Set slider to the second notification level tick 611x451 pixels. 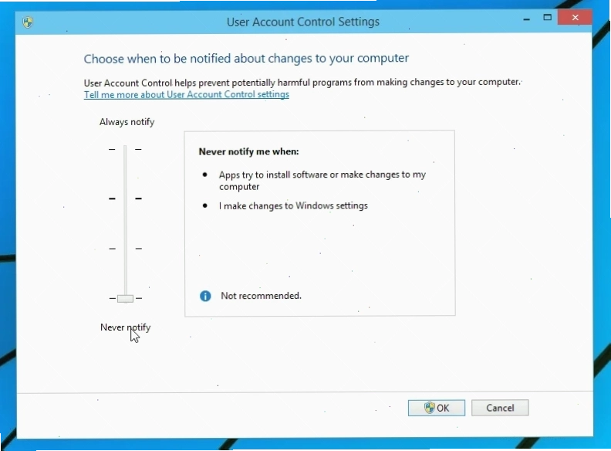[125, 198]
